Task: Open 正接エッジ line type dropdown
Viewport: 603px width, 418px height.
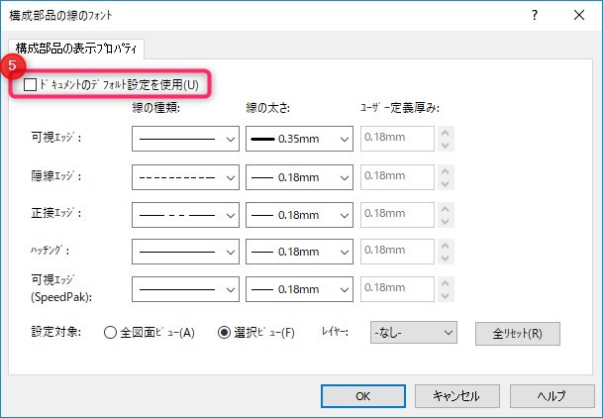Action: [185, 214]
